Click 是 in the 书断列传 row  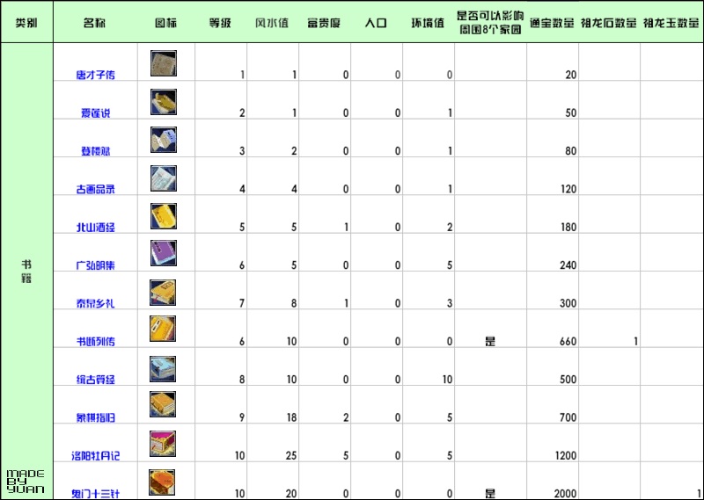(490, 342)
